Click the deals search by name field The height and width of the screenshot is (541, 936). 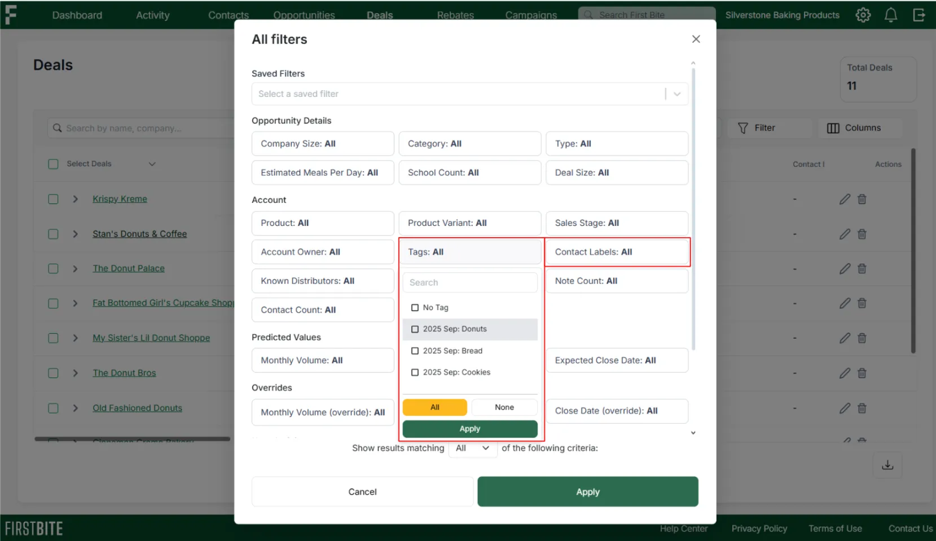coord(141,128)
